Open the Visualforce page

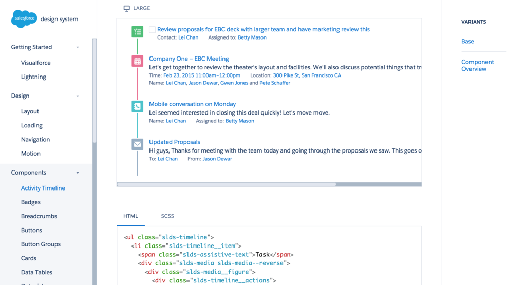click(x=35, y=63)
